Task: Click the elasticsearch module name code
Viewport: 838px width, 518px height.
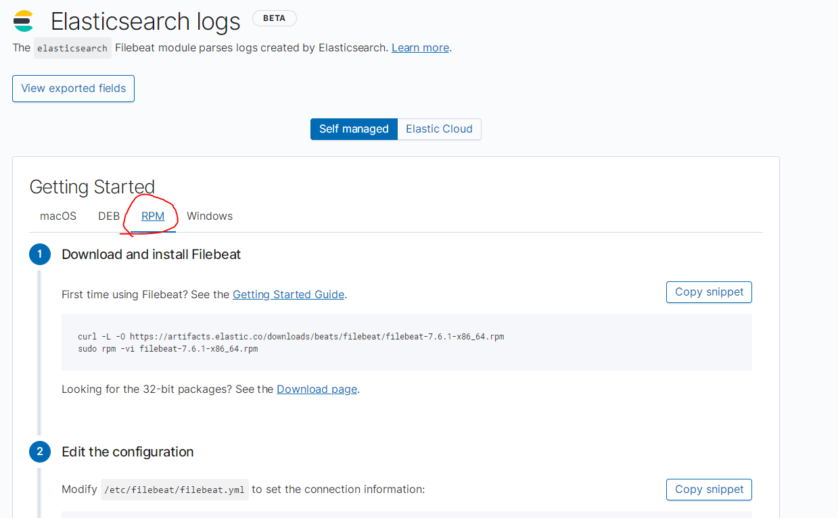Action: click(72, 48)
